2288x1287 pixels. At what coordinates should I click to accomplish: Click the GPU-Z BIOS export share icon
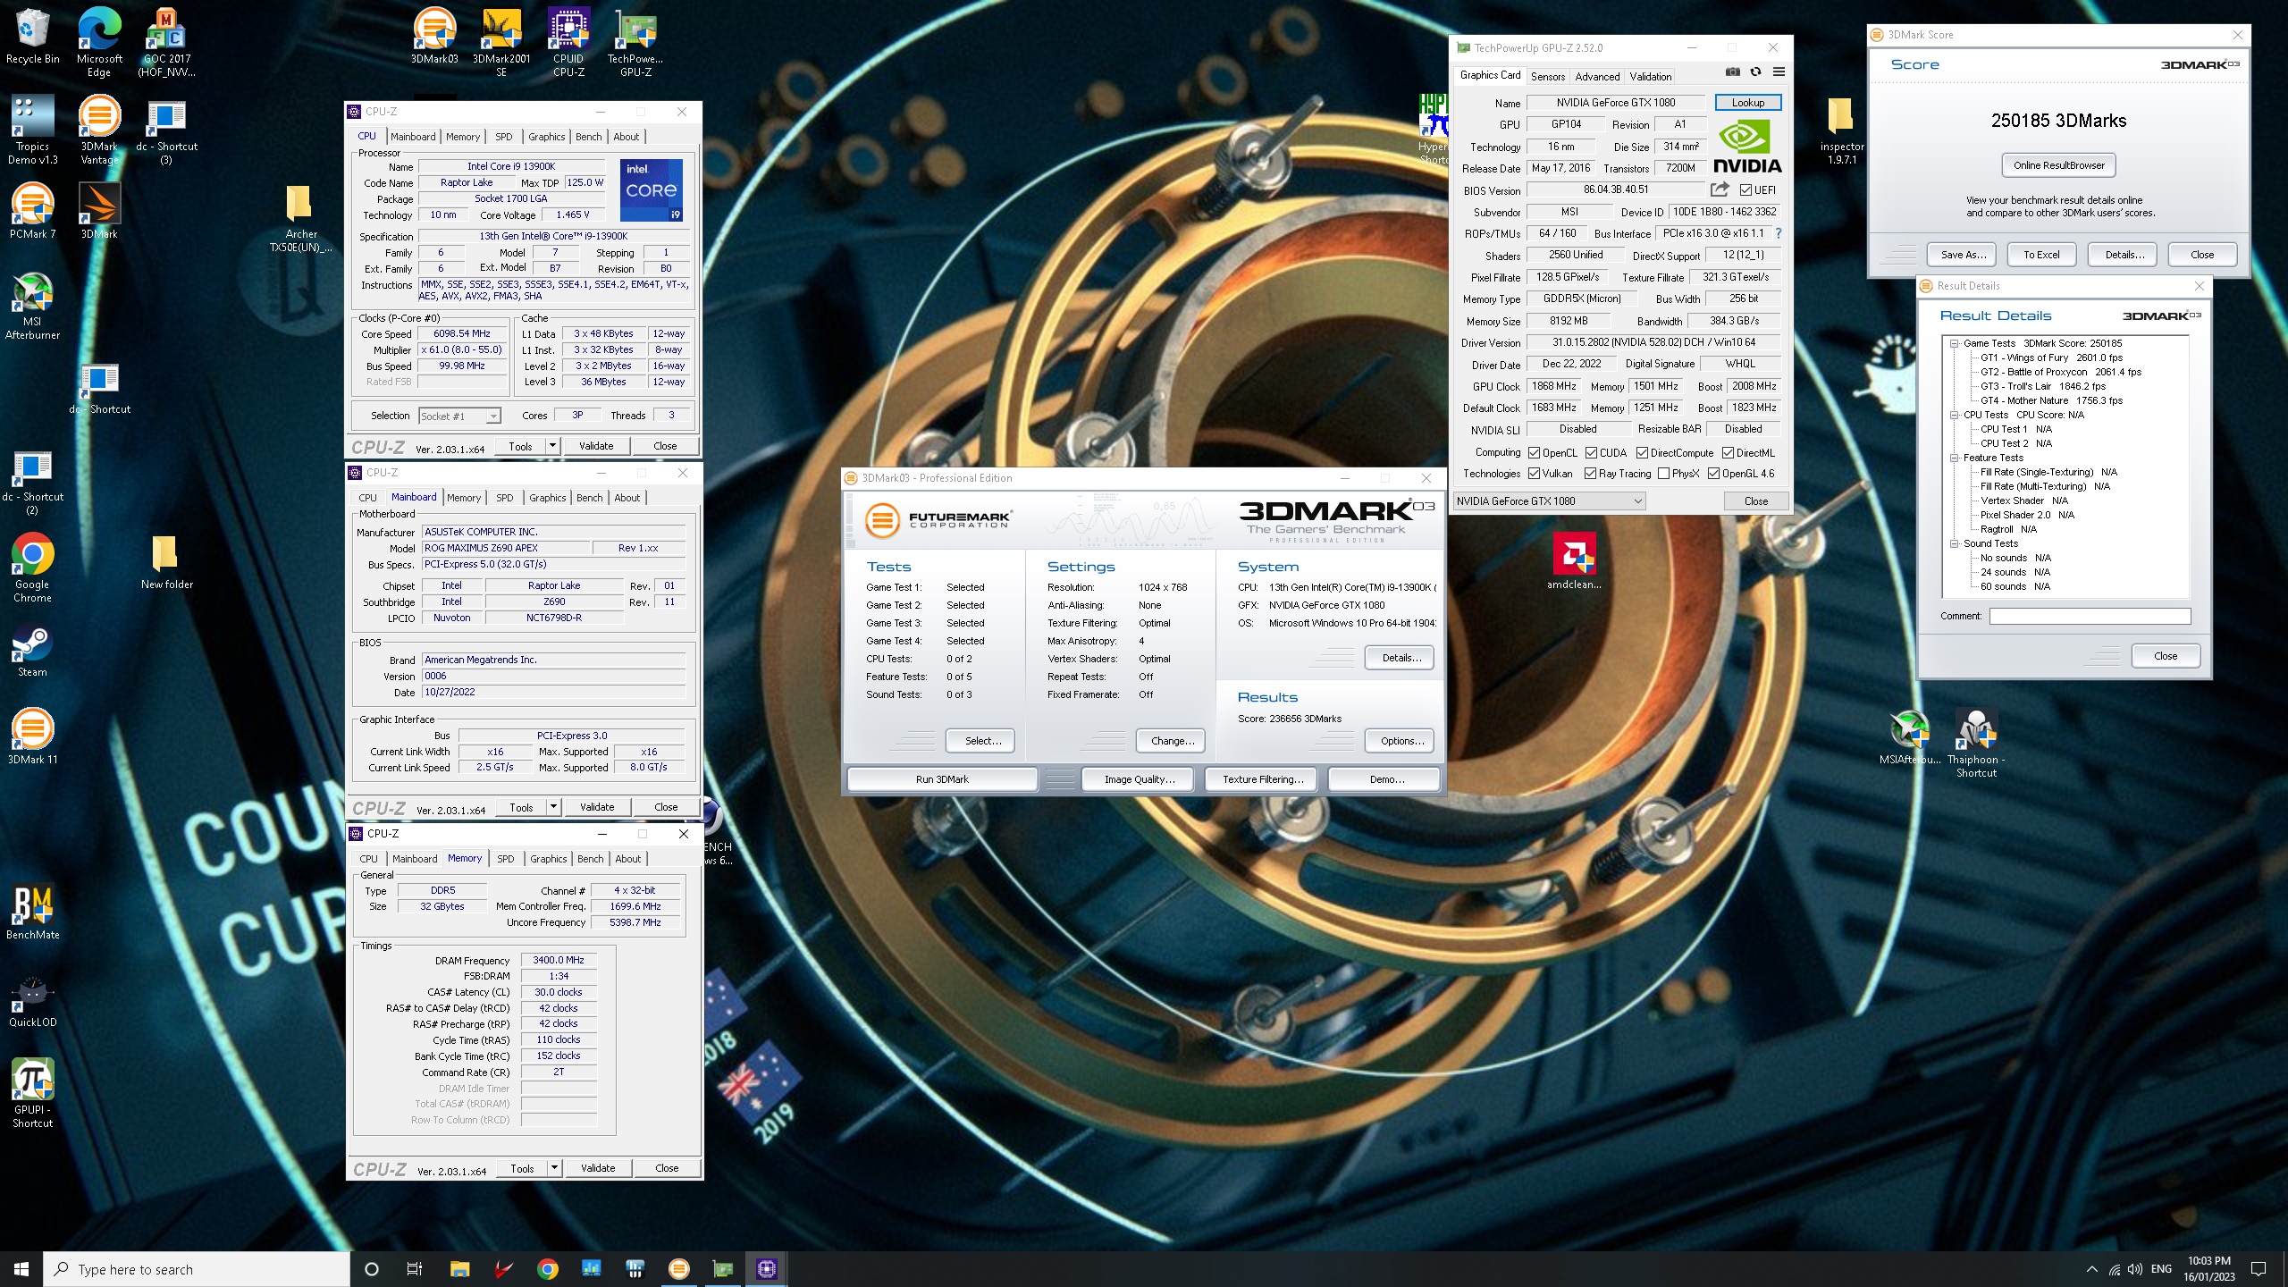(x=1720, y=189)
